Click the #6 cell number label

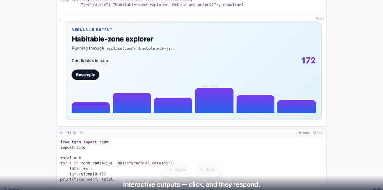61,133
